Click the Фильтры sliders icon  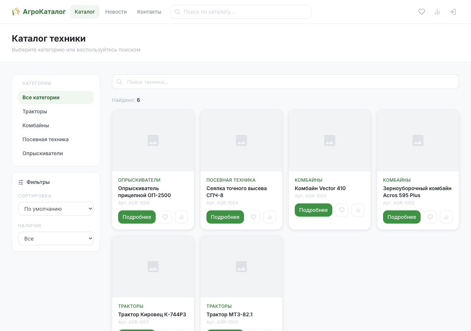(21, 182)
